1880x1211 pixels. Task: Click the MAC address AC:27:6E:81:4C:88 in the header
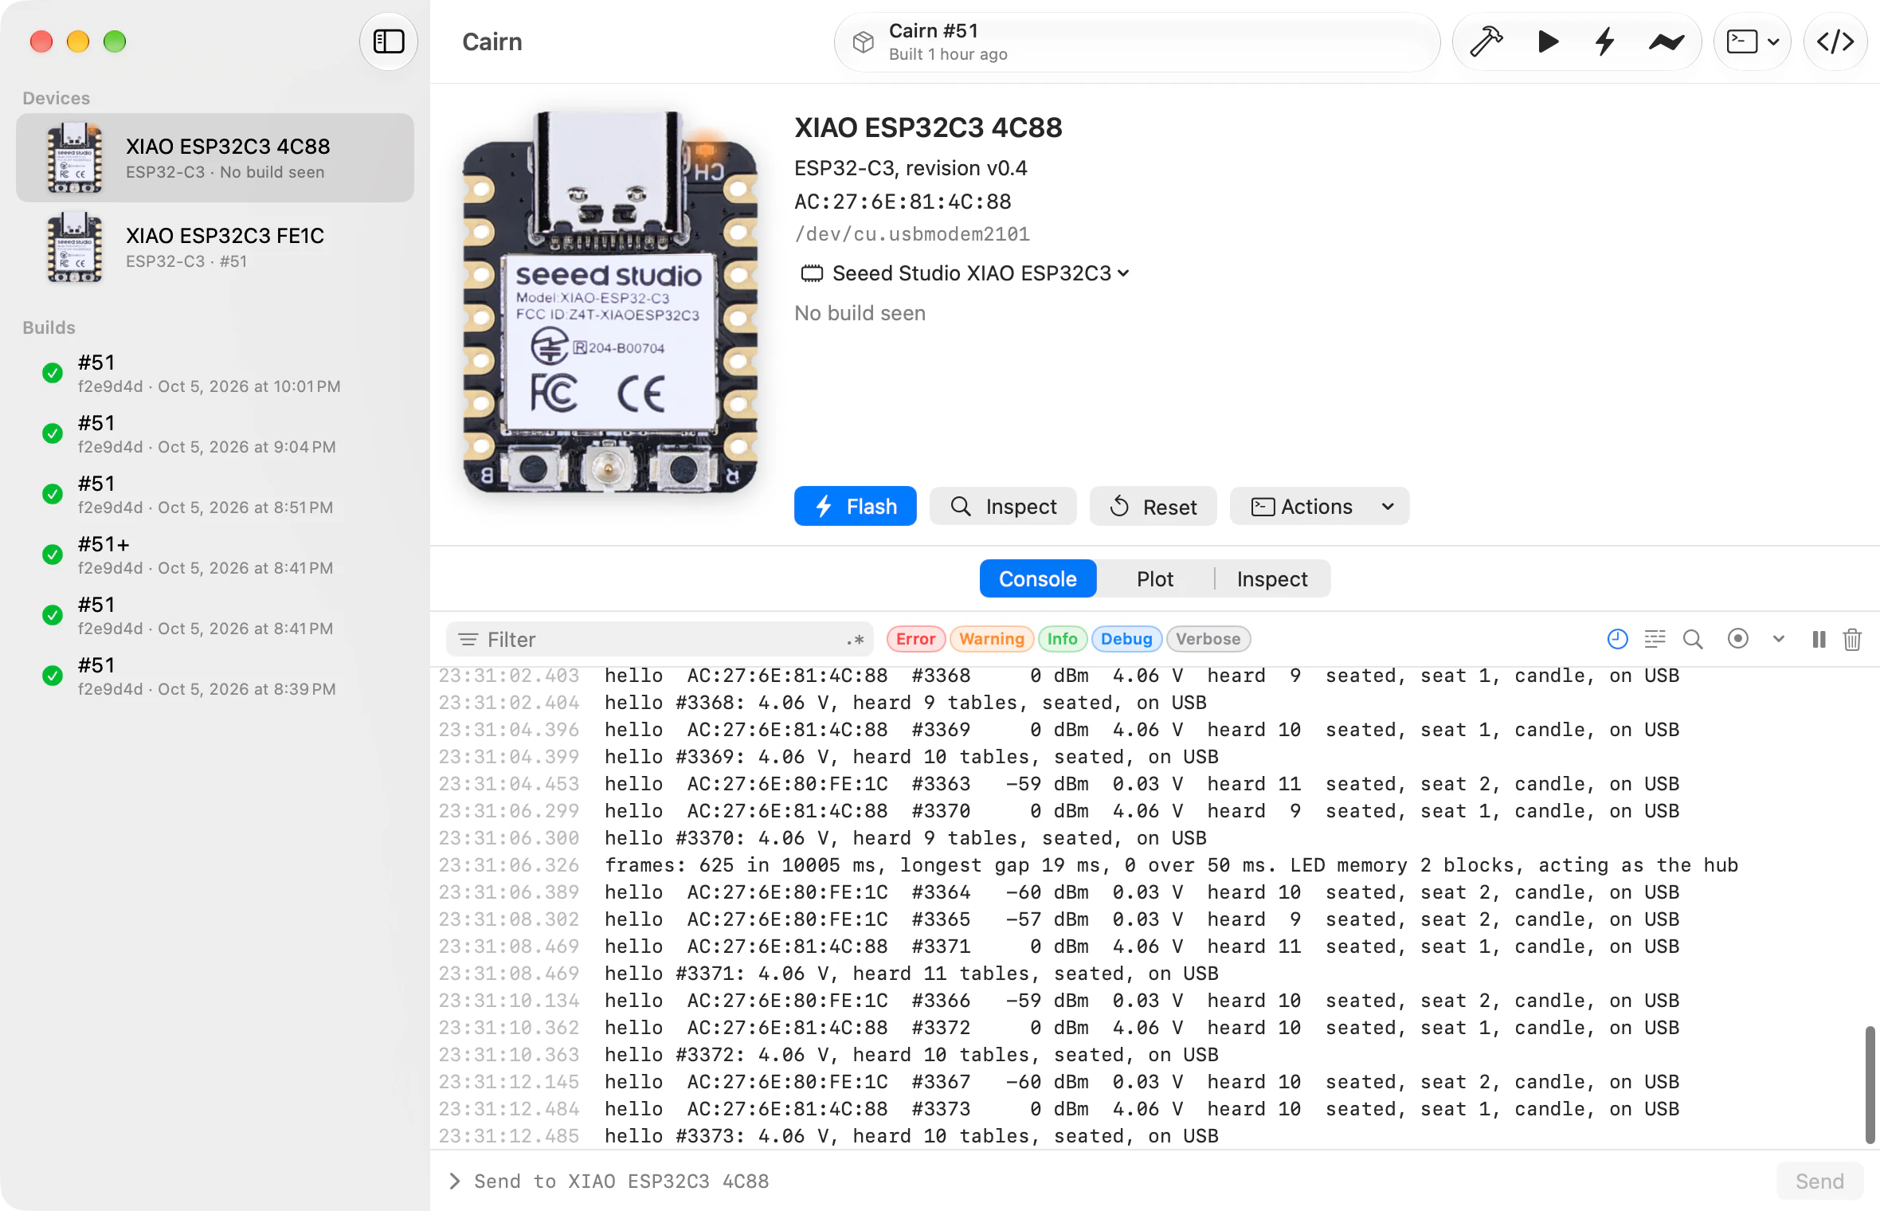click(x=903, y=202)
